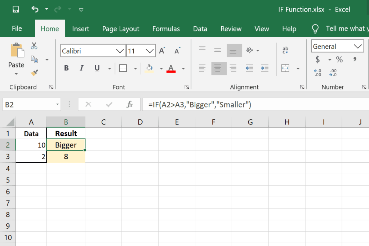Copy the selected cell
This screenshot has width=369, height=246.
pyautogui.click(x=34, y=60)
